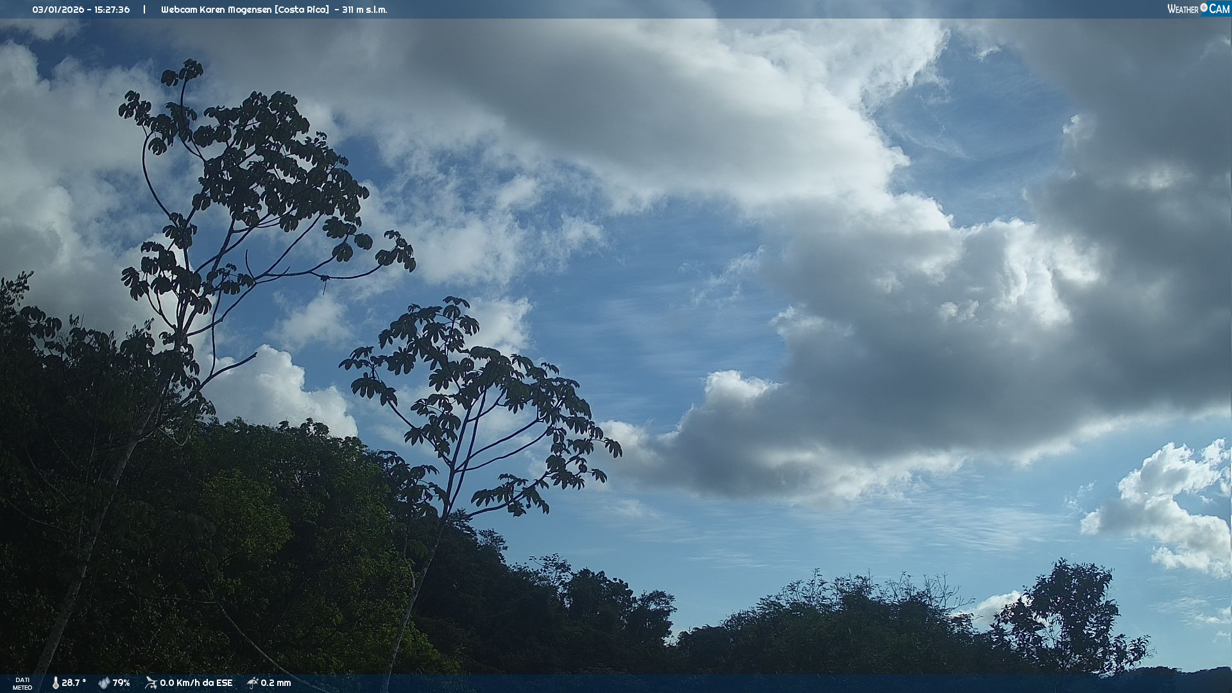Click the 0.0 Km/h da ESE wind reading
This screenshot has height=693, width=1232.
(x=196, y=683)
